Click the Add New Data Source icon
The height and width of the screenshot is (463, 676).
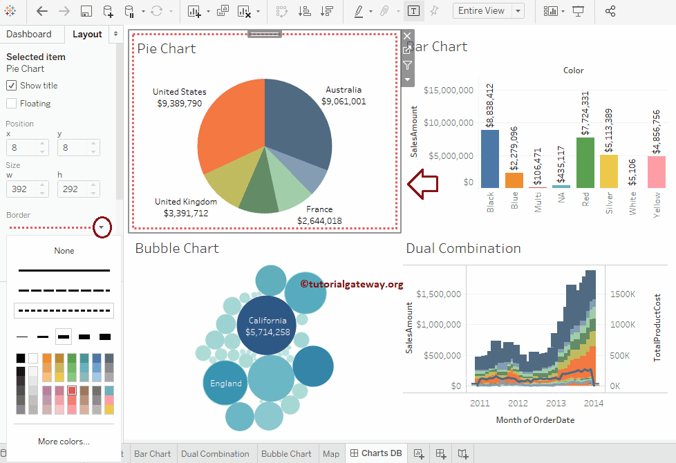tap(107, 11)
